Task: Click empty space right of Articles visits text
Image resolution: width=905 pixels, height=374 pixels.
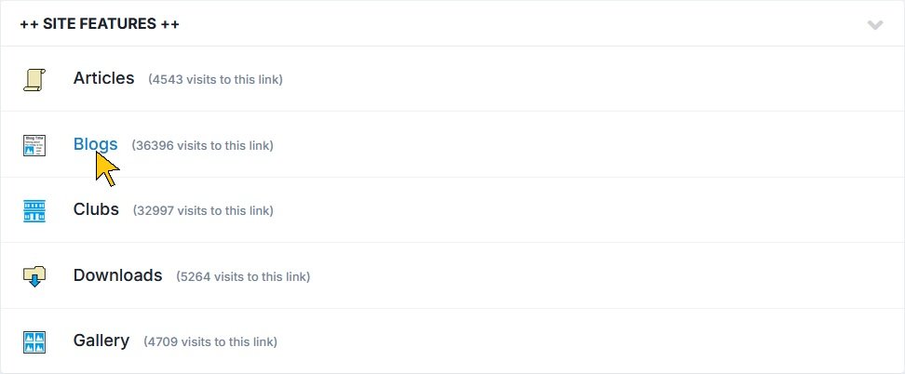Action: [x=577, y=79]
